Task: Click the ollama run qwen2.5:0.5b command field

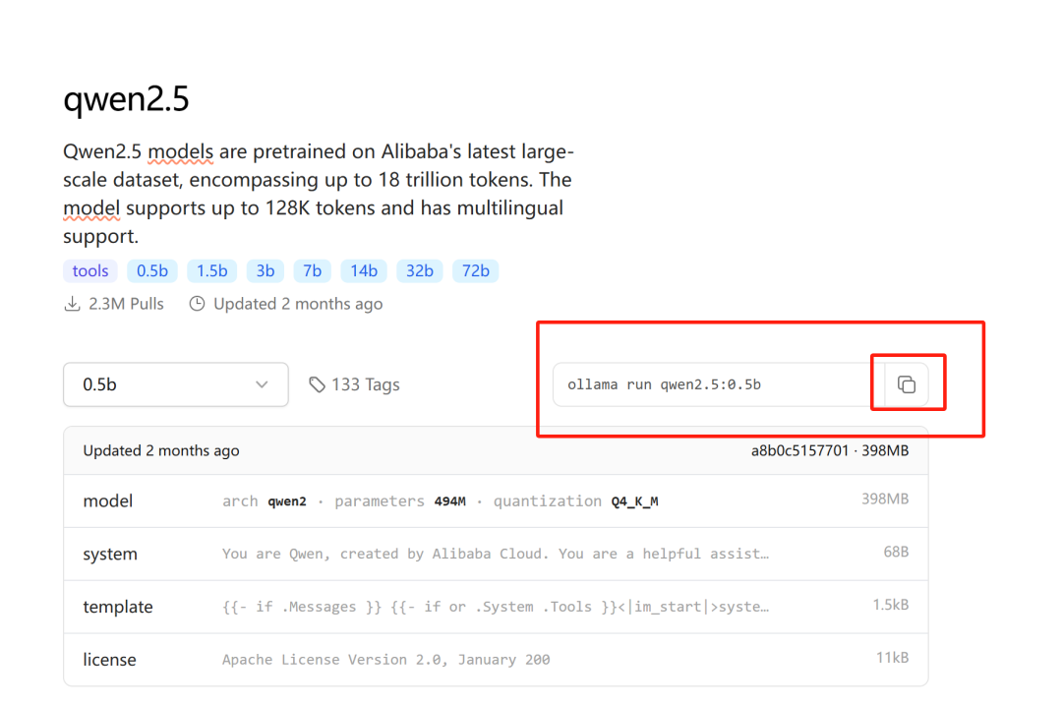Action: (719, 384)
